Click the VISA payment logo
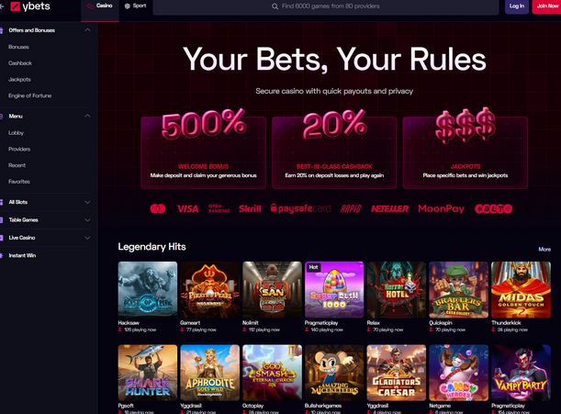The image size is (561, 414). [x=188, y=209]
